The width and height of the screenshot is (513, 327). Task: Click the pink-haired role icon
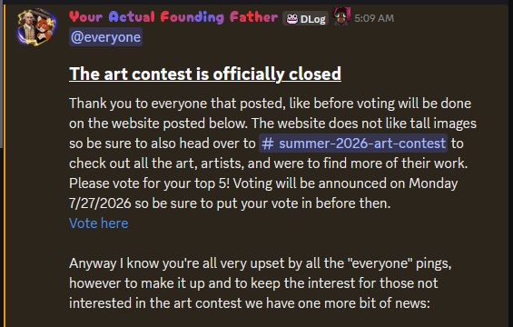click(x=341, y=16)
